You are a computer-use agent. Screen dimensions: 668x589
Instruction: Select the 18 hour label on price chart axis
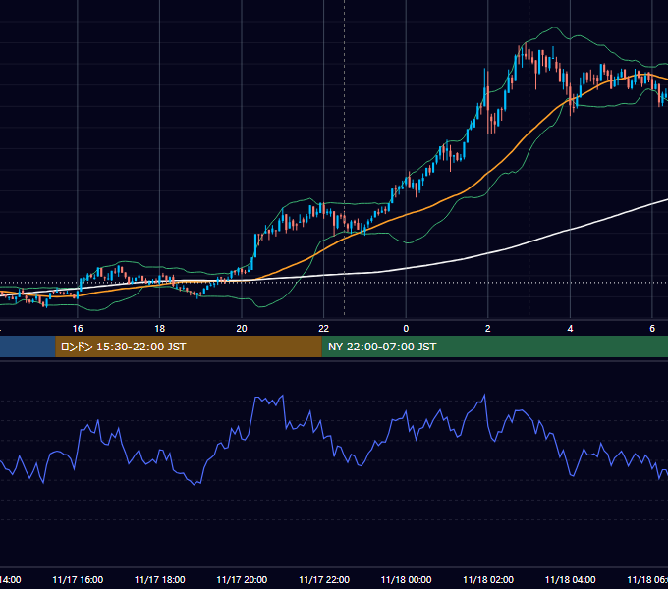point(160,329)
